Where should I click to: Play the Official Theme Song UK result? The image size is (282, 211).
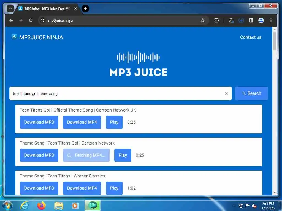[114, 122]
